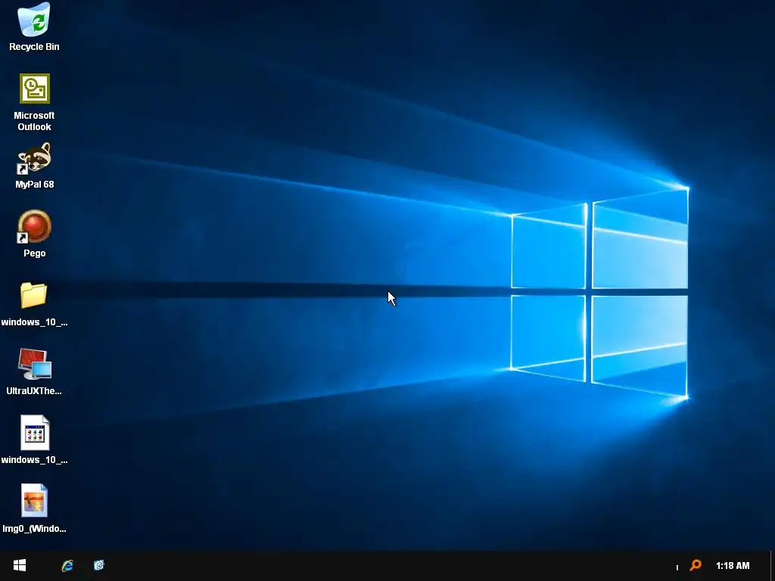
Task: Open the Windows Start button
Action: point(19,565)
